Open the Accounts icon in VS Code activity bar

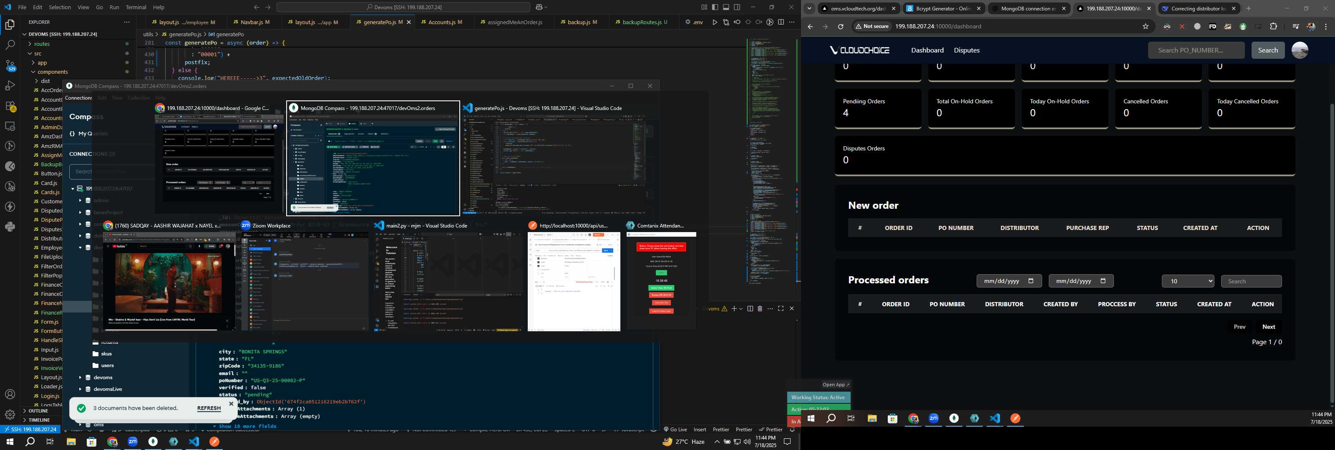(x=10, y=395)
